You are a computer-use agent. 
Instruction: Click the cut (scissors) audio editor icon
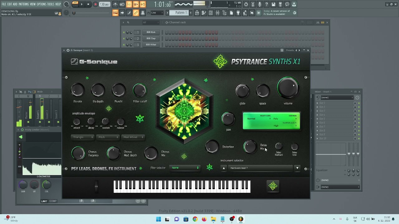point(253,4)
